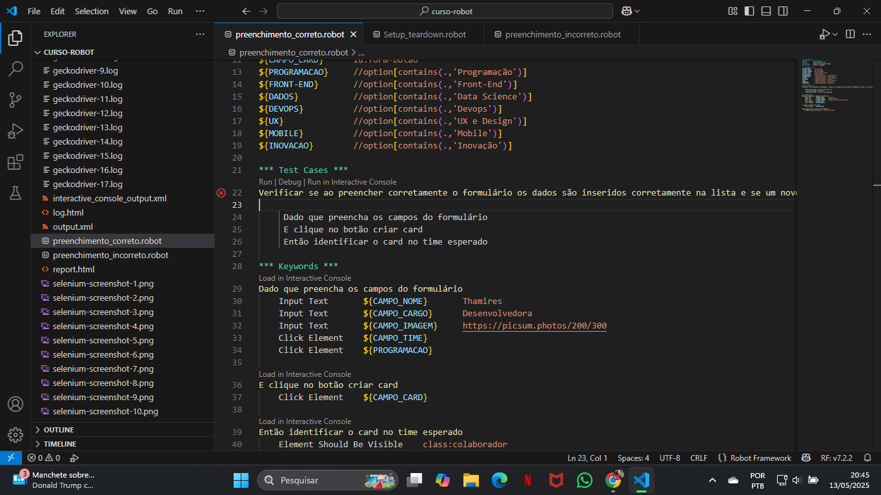Open the Source Control view

click(15, 100)
